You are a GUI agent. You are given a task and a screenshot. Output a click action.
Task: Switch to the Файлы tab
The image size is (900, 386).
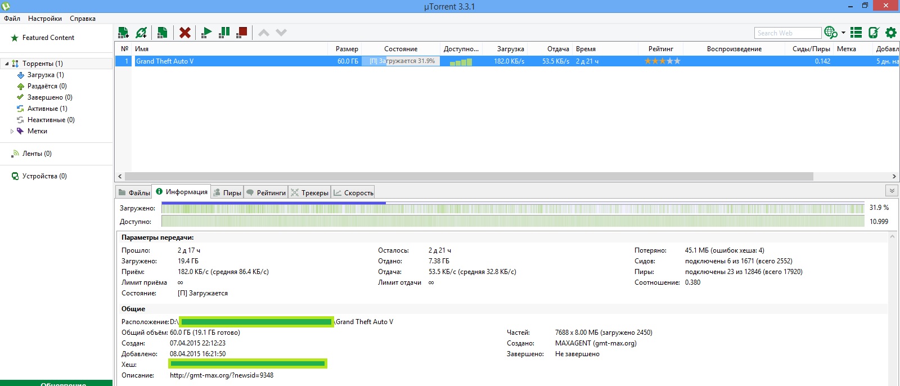134,192
